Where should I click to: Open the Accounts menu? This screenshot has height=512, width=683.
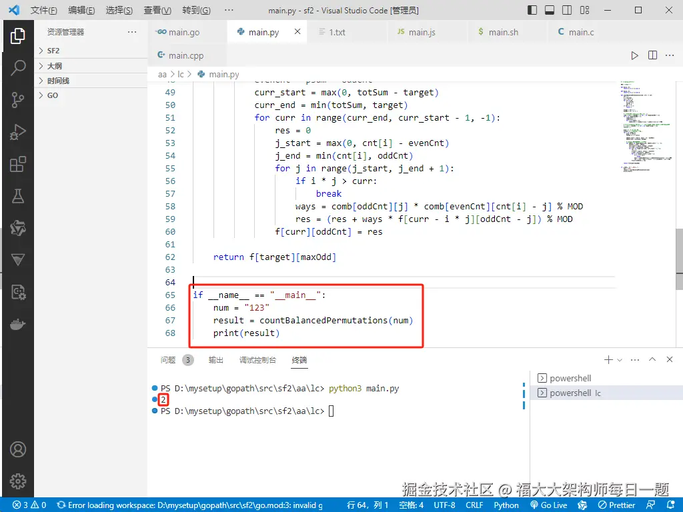18,449
